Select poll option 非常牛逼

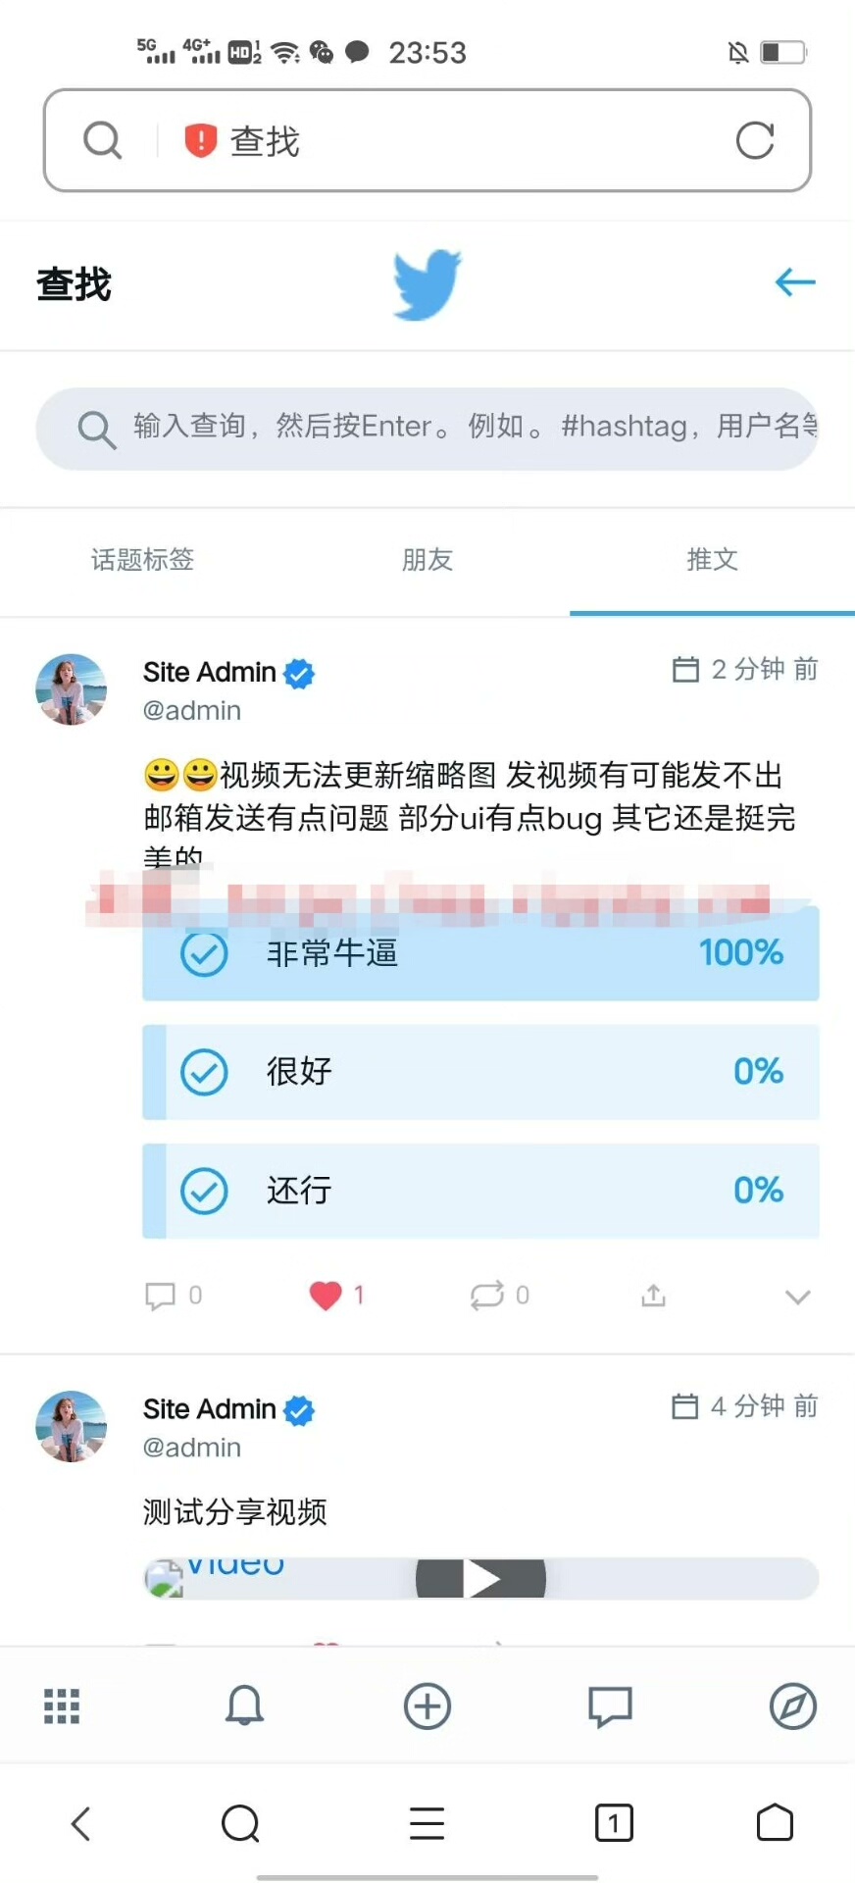click(480, 953)
